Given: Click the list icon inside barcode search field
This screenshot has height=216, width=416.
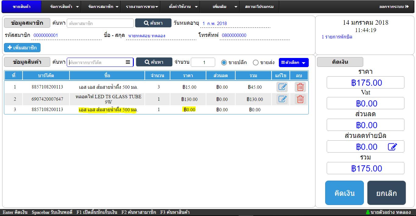Looking at the screenshot, I should (x=128, y=62).
